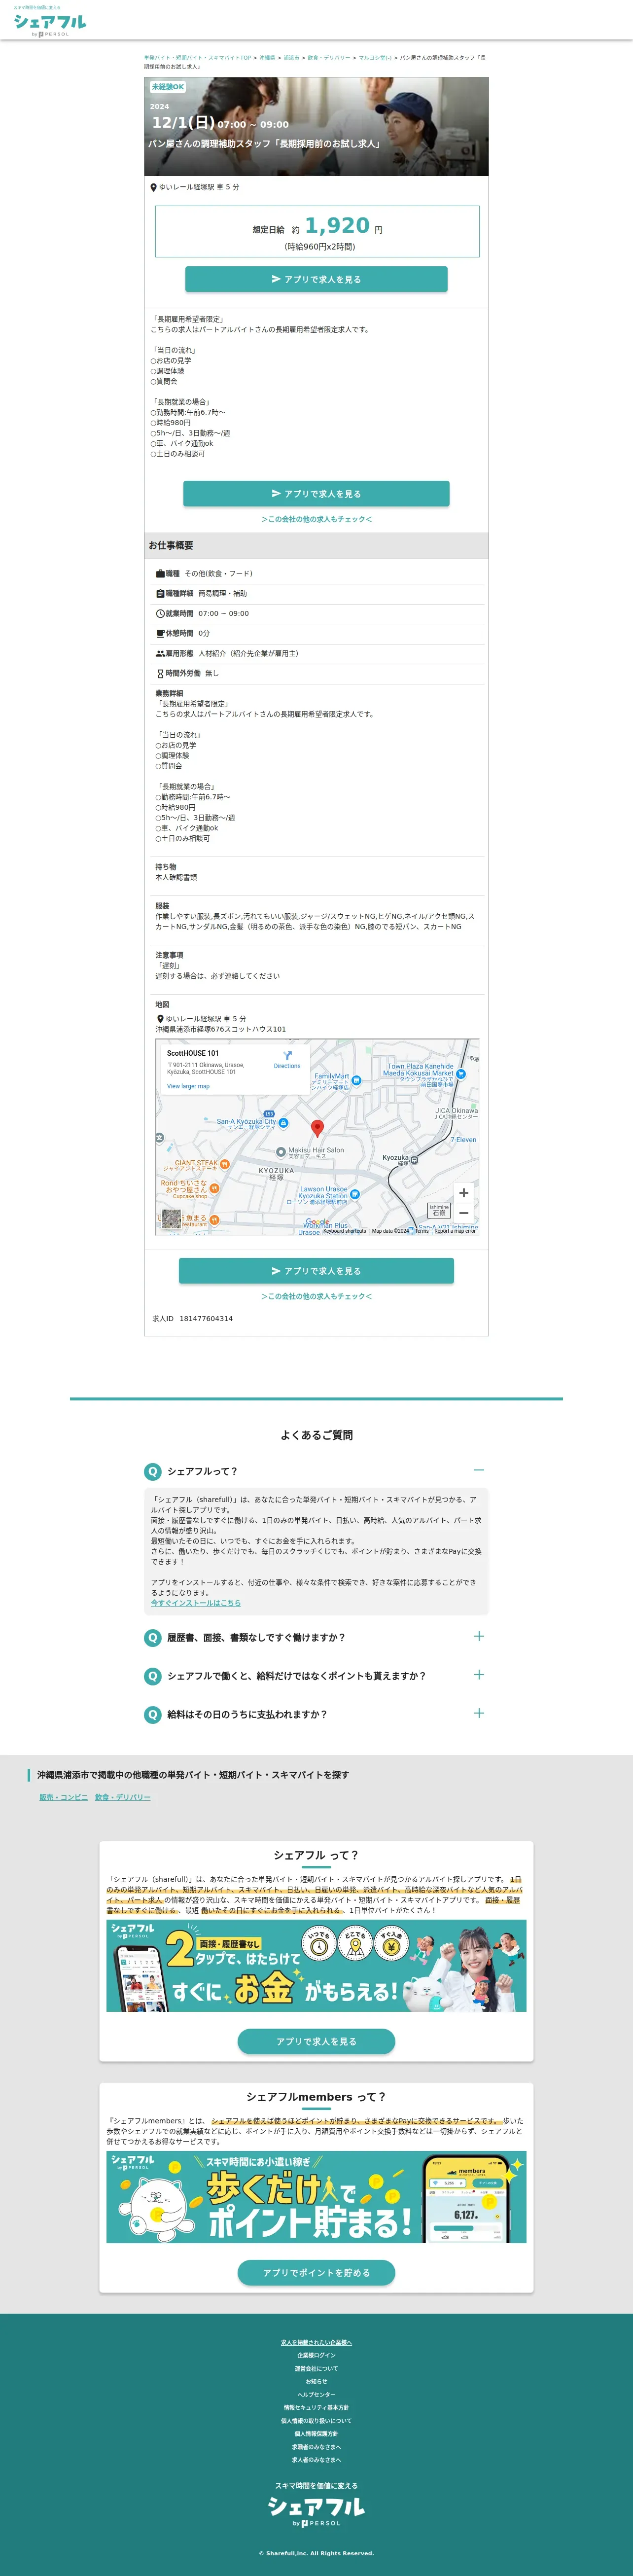
Task: Open the 沖縄県 breadcrumb link
Action: pyautogui.click(x=267, y=58)
